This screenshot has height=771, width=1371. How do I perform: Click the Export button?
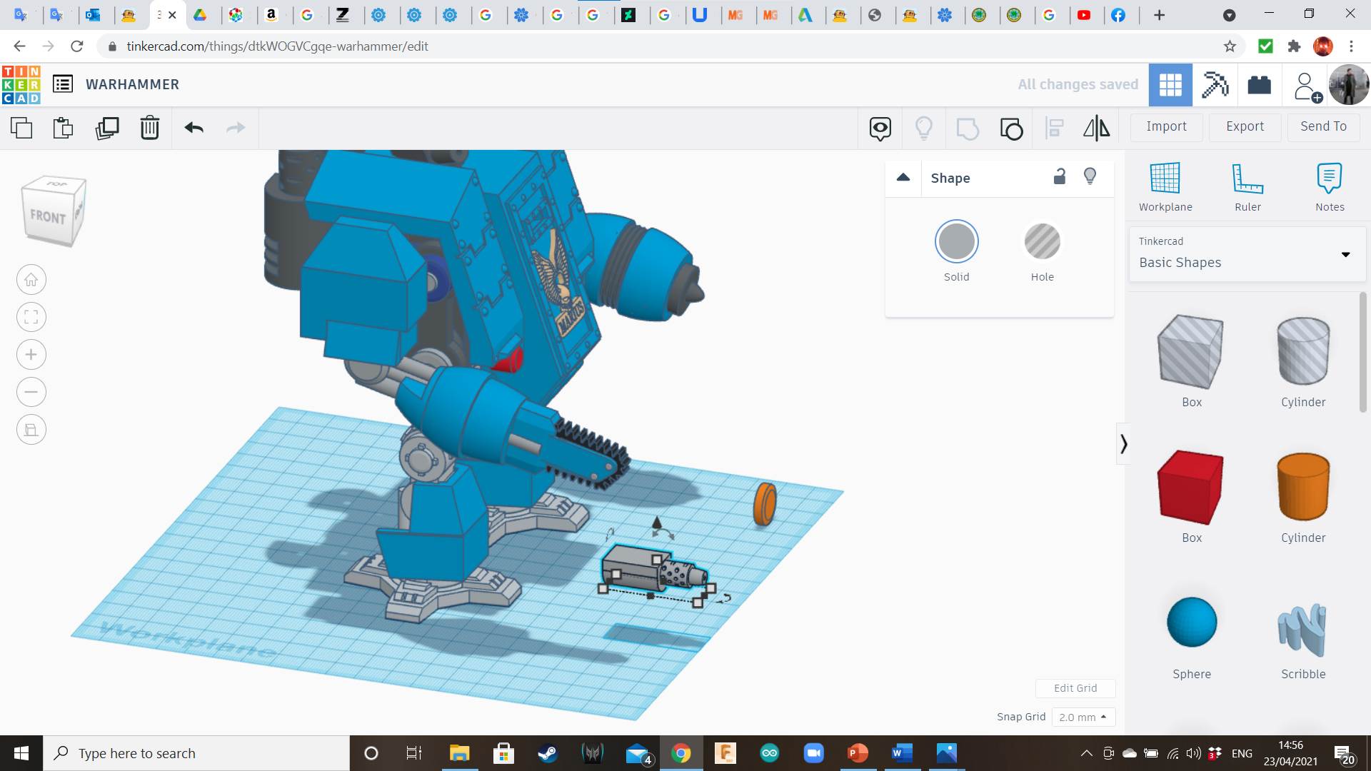click(x=1245, y=126)
